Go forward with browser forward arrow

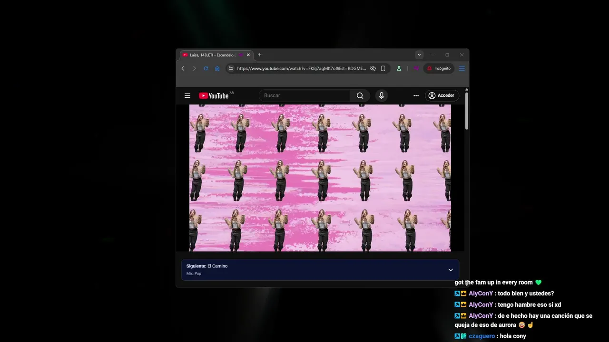click(194, 68)
